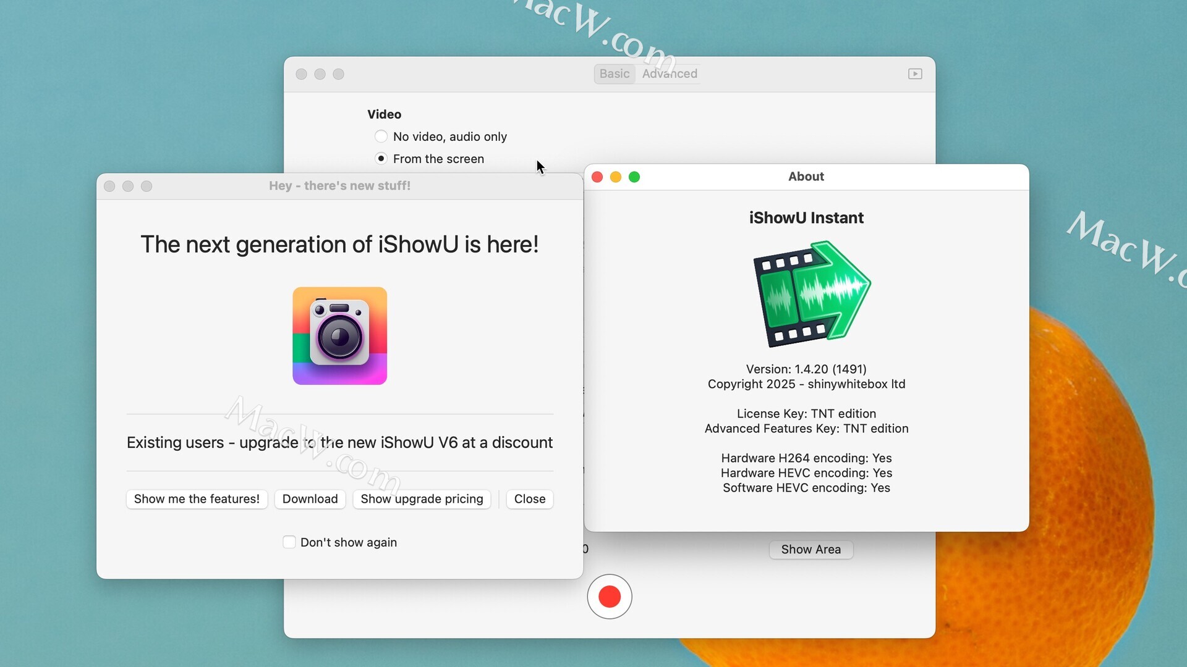Click 'Hardware HEVC encoding: Yes' text
Viewport: 1187px width, 667px height.
[806, 473]
